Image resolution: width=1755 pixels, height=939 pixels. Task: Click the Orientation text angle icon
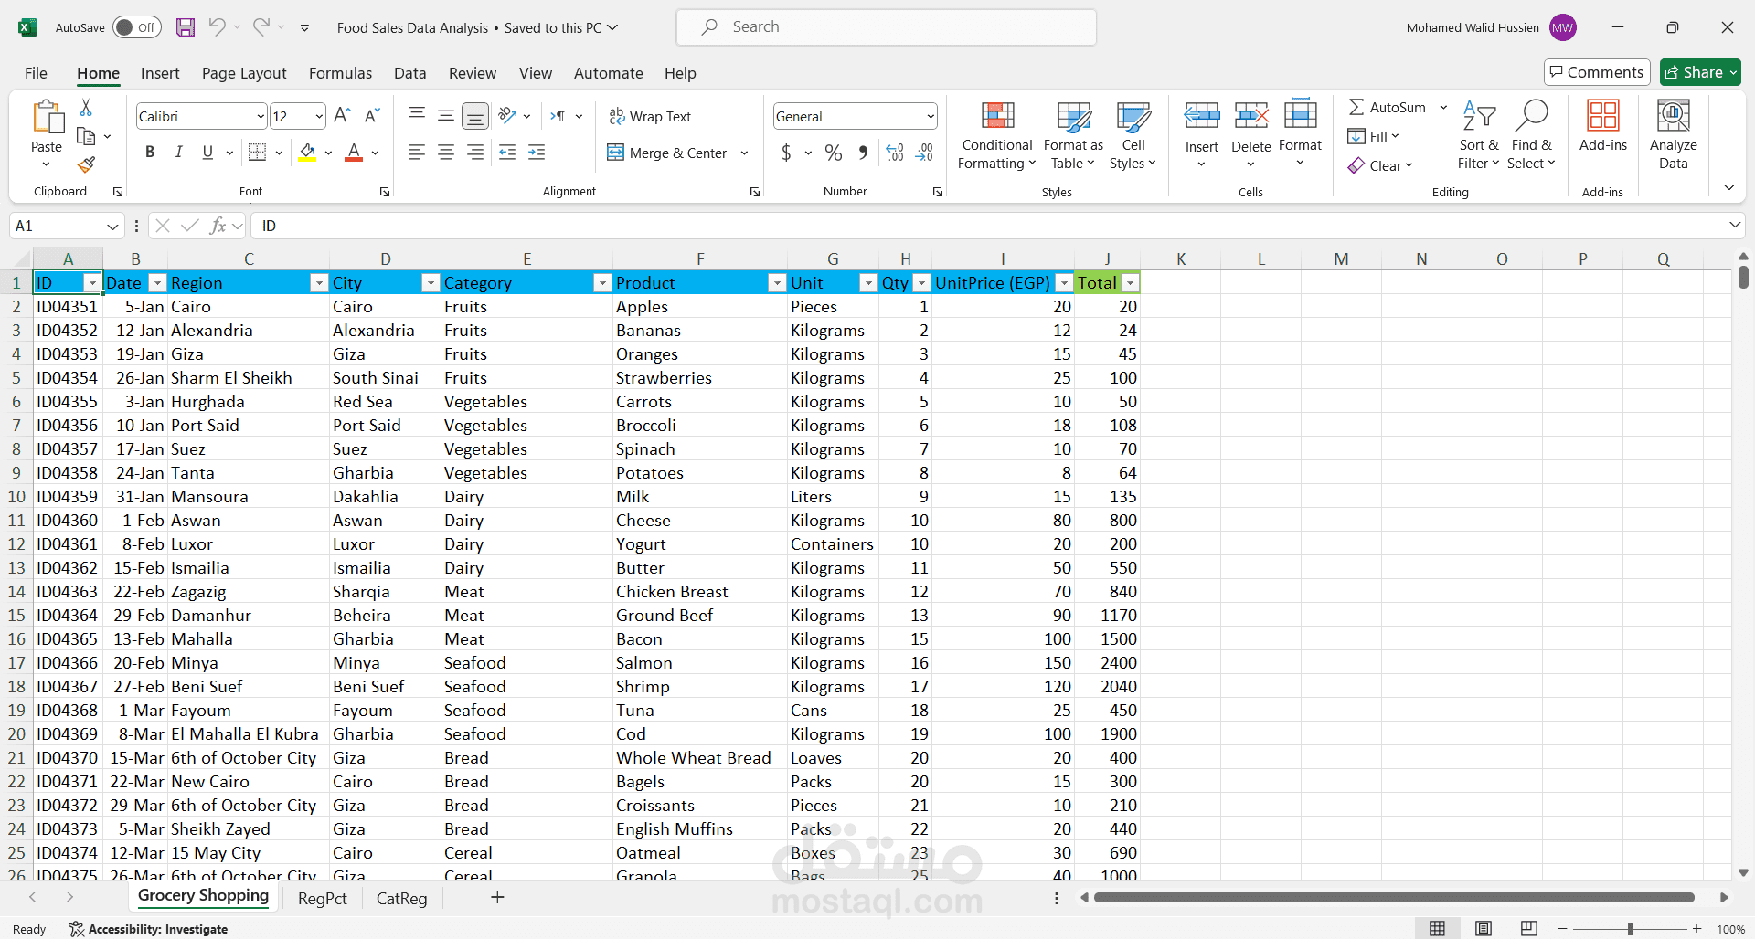tap(507, 116)
